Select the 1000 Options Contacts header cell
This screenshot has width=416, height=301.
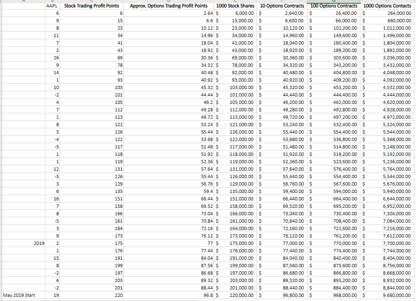(x=387, y=6)
